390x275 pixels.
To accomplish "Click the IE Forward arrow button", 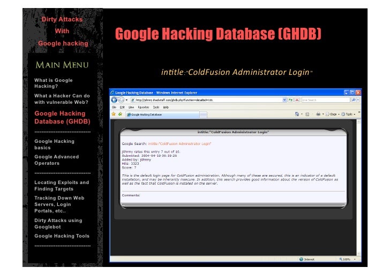I will 121,100.
